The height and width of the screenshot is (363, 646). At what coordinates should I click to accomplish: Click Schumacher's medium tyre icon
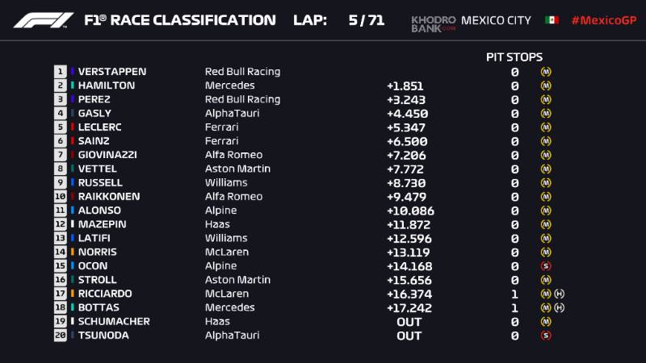coord(546,321)
